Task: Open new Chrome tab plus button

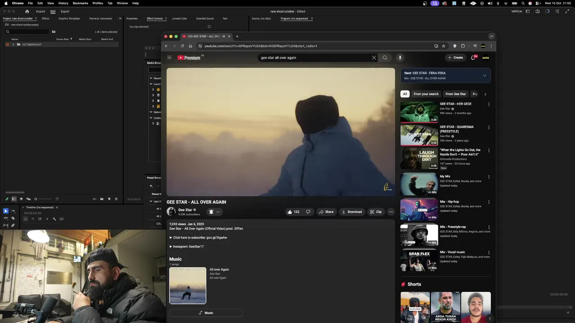Action: coord(237,36)
